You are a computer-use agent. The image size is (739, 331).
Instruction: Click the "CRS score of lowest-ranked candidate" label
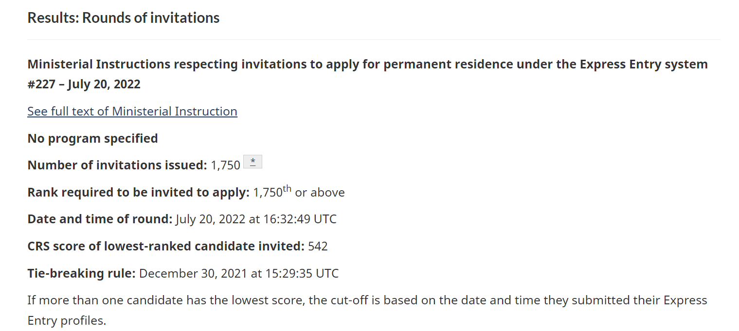tap(166, 246)
